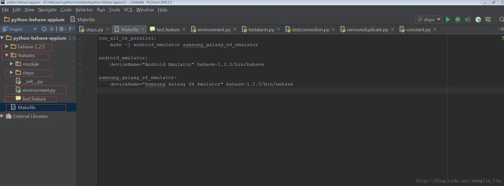Screen dimensions: 504x186
Task: Click python-behave-appium breadcrumb in navigation bar
Action: click(34, 19)
